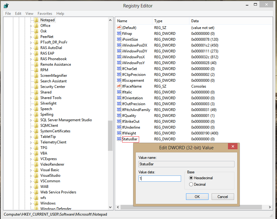Open the Help menu

pyautogui.click(x=60, y=14)
